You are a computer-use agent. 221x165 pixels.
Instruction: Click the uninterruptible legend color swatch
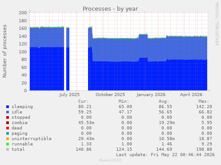(8, 139)
